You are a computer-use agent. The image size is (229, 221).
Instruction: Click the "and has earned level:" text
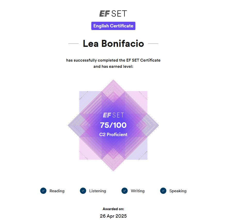[113, 67]
